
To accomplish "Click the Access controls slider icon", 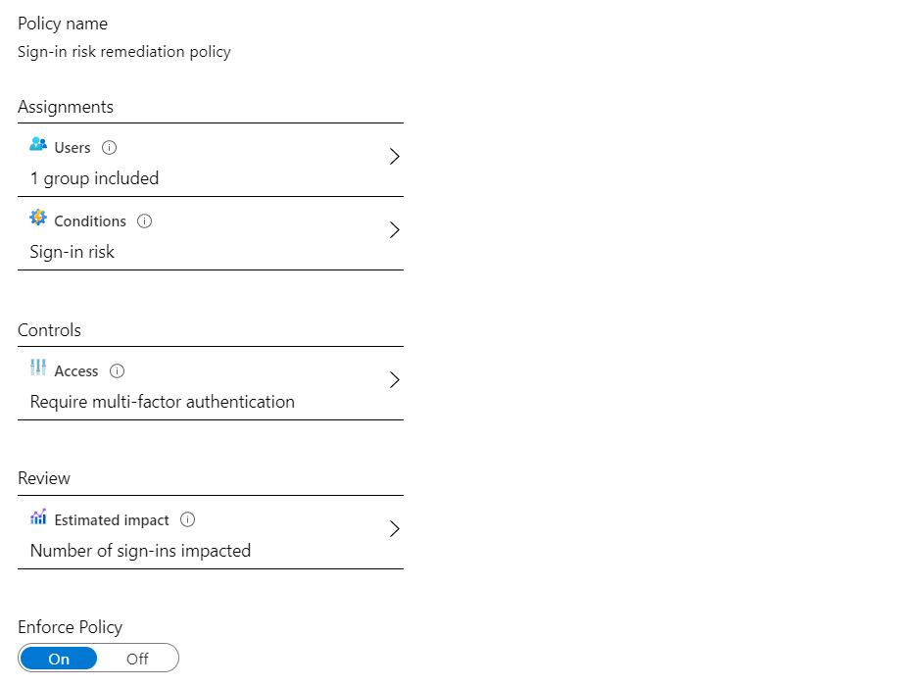I will coord(38,368).
